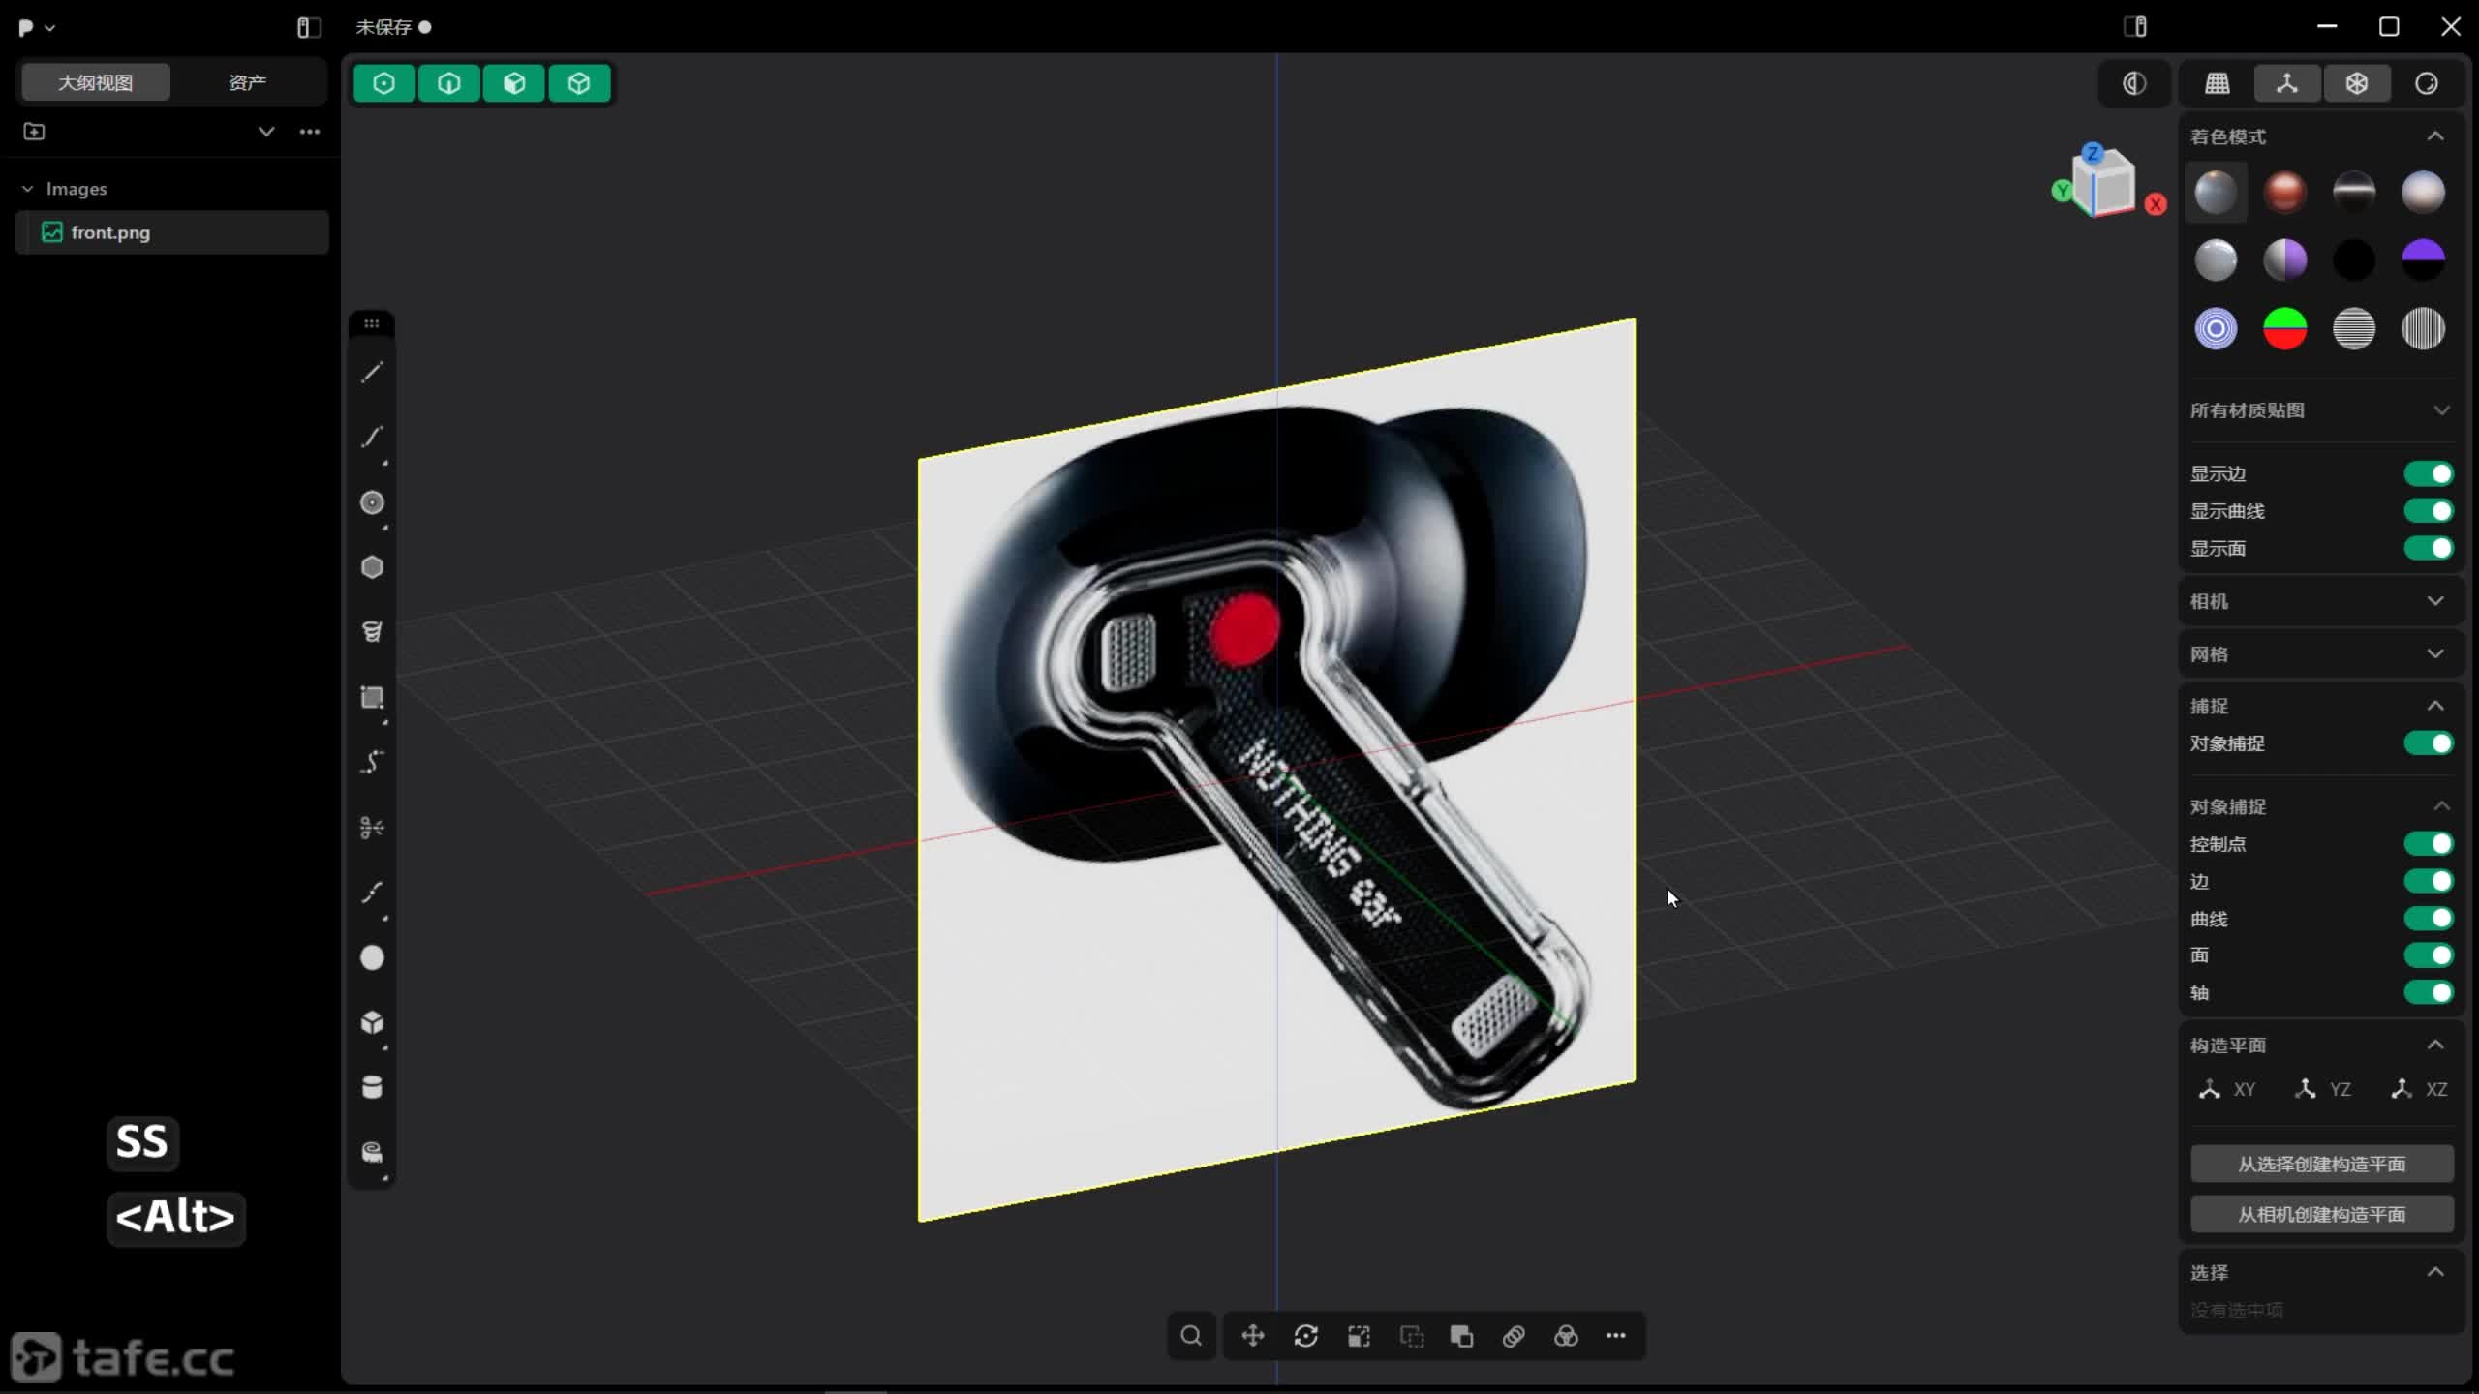Choose the cylinder primitive tool
2479x1394 pixels.
click(x=372, y=1087)
